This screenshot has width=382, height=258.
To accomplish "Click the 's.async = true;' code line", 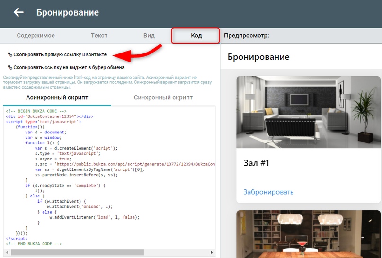I will pyautogui.click(x=53, y=159).
